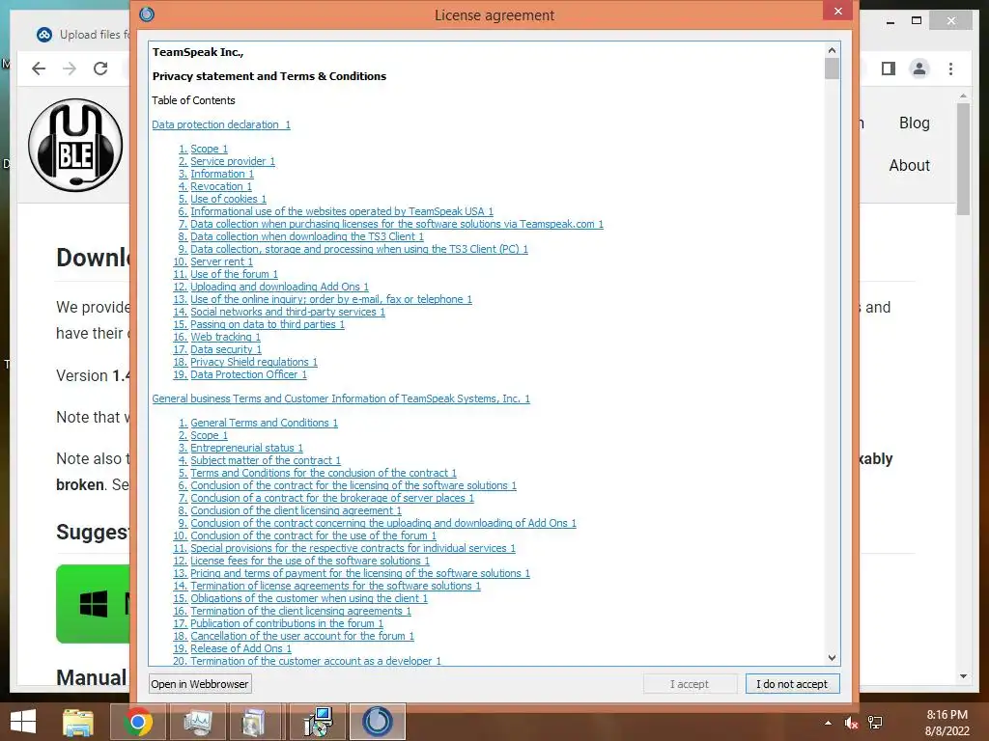
Task: Toggle browser side panel icon
Action: 889,69
